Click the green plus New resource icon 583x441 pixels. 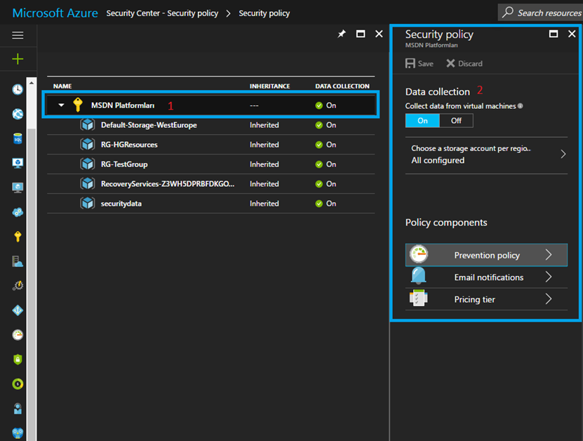[x=18, y=59]
